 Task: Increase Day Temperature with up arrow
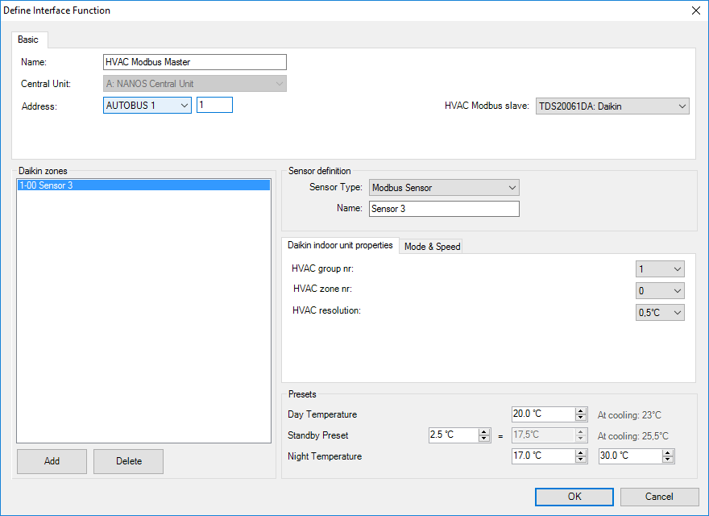(x=581, y=410)
